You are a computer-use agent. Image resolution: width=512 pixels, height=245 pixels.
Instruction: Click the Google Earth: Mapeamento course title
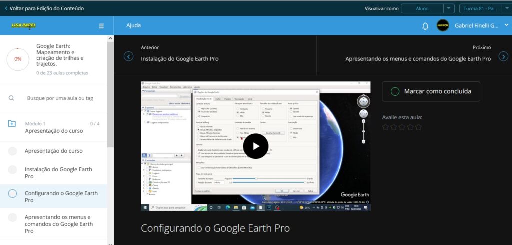tap(60, 55)
